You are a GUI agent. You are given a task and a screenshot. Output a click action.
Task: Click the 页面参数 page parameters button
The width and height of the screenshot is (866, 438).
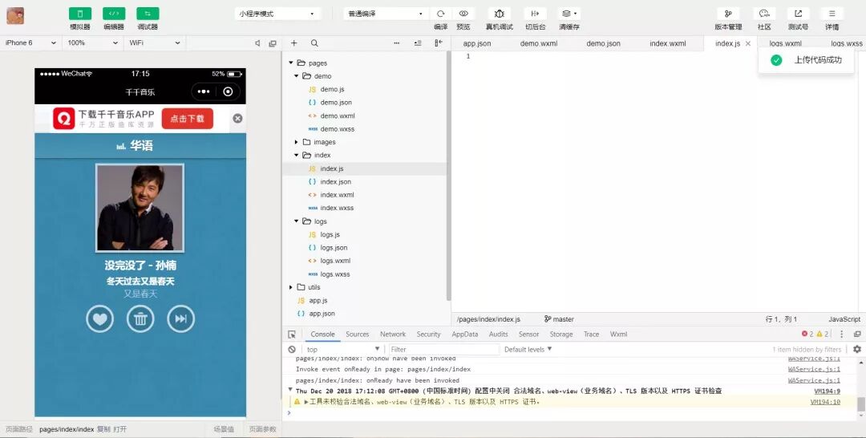pyautogui.click(x=262, y=429)
